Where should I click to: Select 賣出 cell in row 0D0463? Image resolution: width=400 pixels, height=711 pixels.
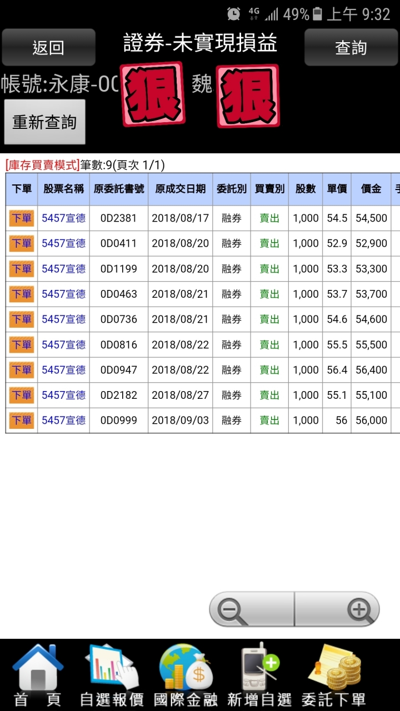point(269,294)
